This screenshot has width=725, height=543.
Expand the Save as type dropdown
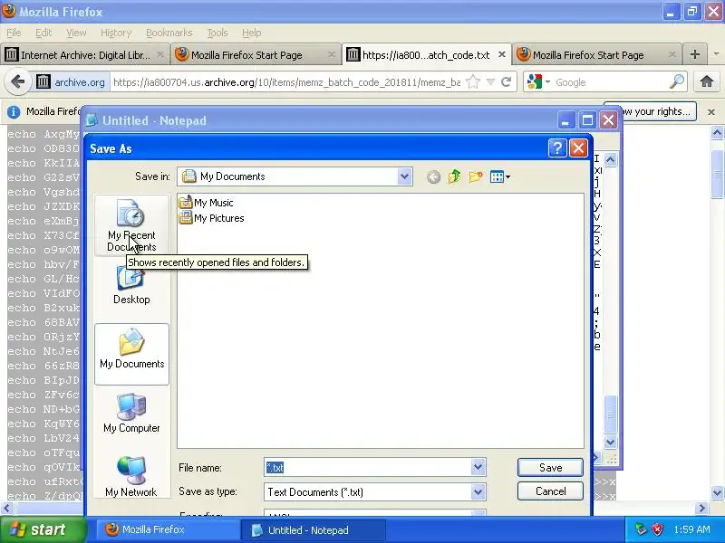[478, 491]
